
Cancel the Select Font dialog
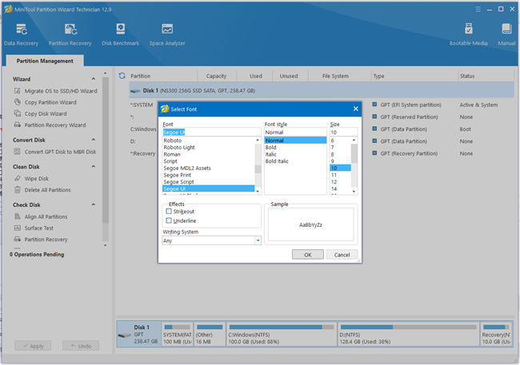point(342,255)
